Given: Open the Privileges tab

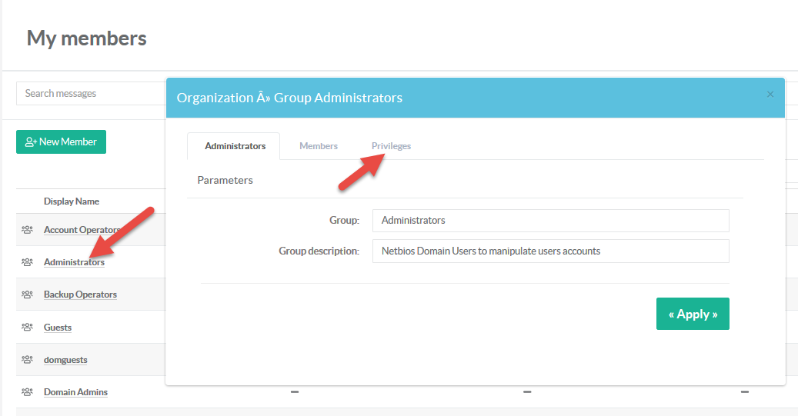Looking at the screenshot, I should (x=391, y=146).
